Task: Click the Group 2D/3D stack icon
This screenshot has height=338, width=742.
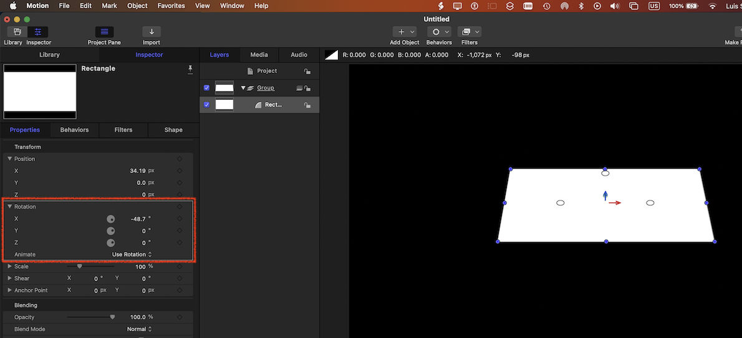Action: coord(299,88)
